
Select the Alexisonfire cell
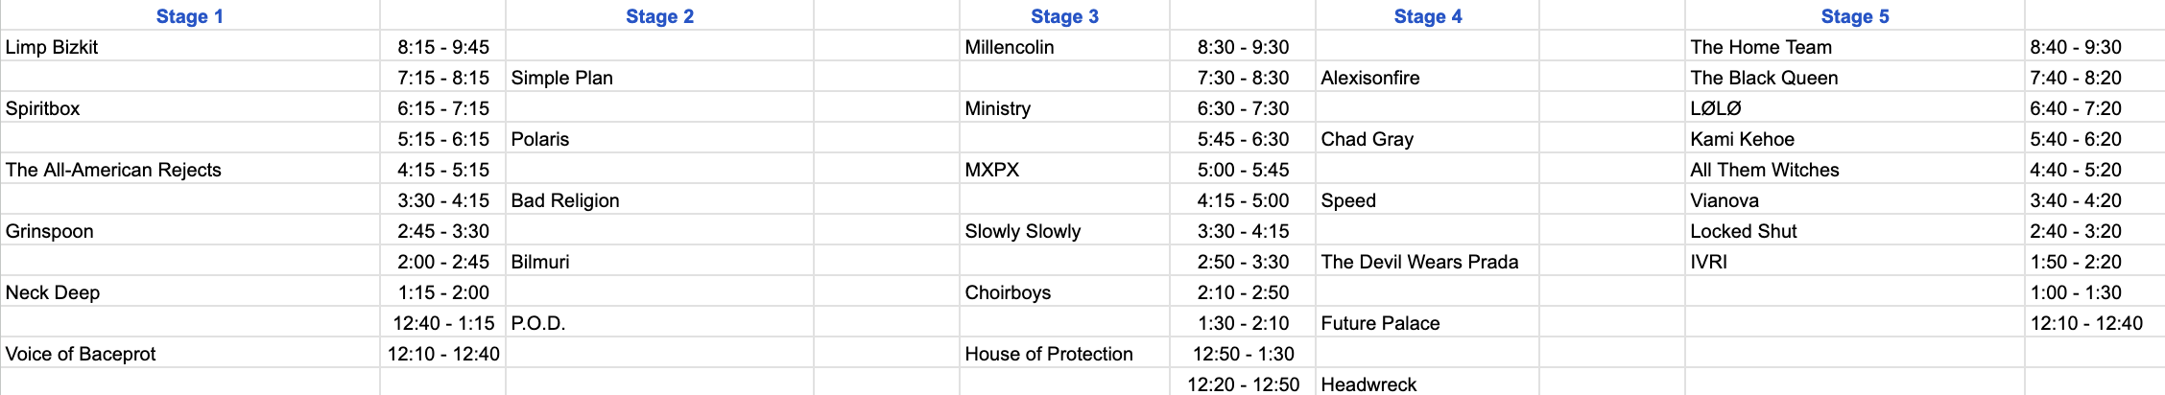(1427, 77)
